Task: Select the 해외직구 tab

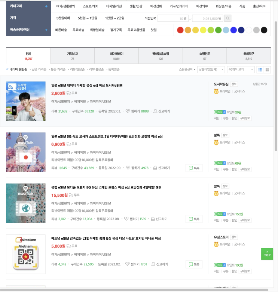Action: click(249, 56)
